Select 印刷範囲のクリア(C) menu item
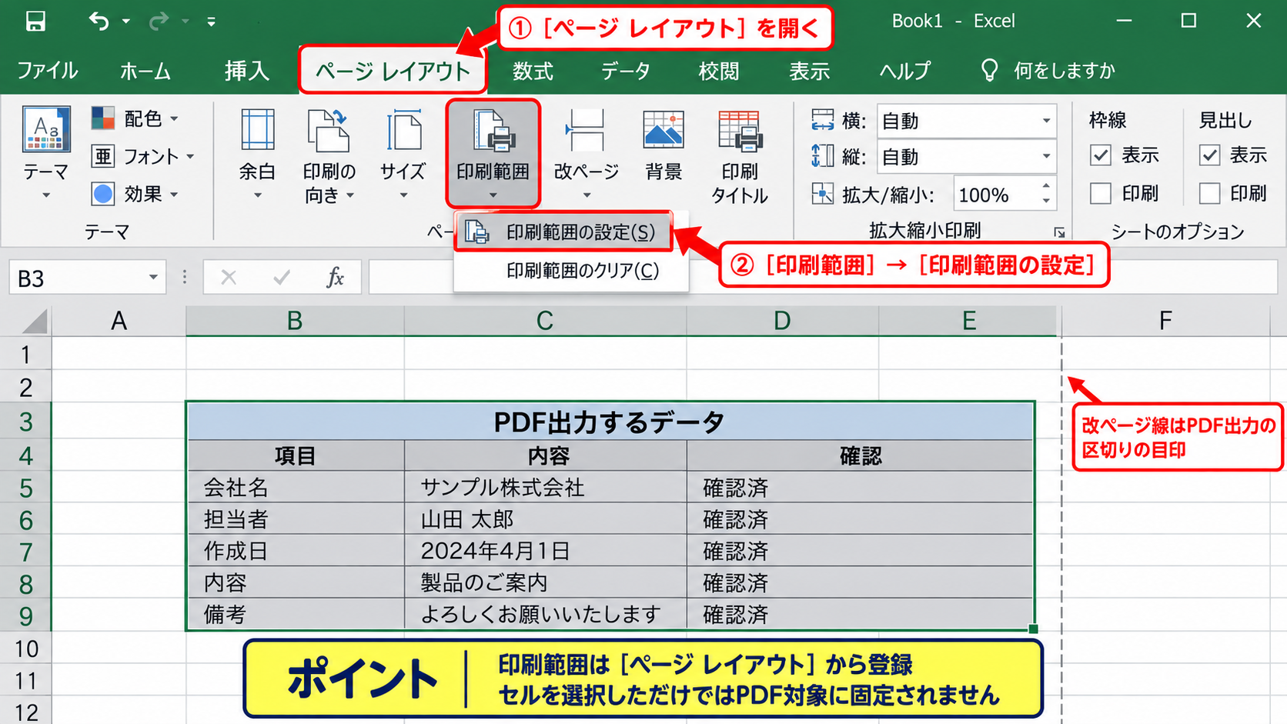This screenshot has width=1287, height=724. point(571,271)
